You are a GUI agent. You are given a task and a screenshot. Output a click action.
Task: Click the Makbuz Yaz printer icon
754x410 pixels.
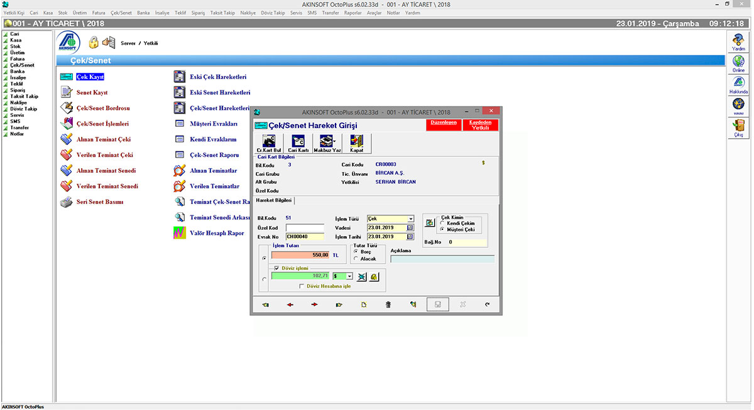click(327, 143)
